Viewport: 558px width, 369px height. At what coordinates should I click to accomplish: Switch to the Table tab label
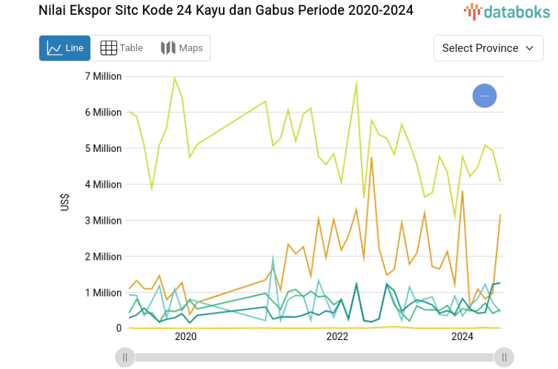click(131, 48)
